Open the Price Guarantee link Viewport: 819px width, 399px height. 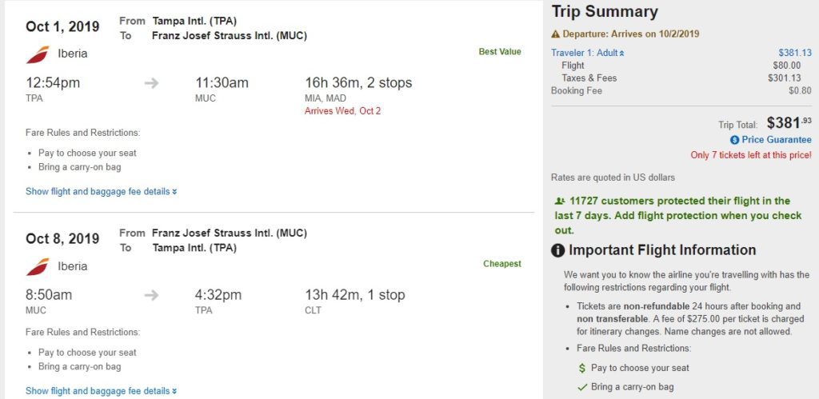(776, 140)
